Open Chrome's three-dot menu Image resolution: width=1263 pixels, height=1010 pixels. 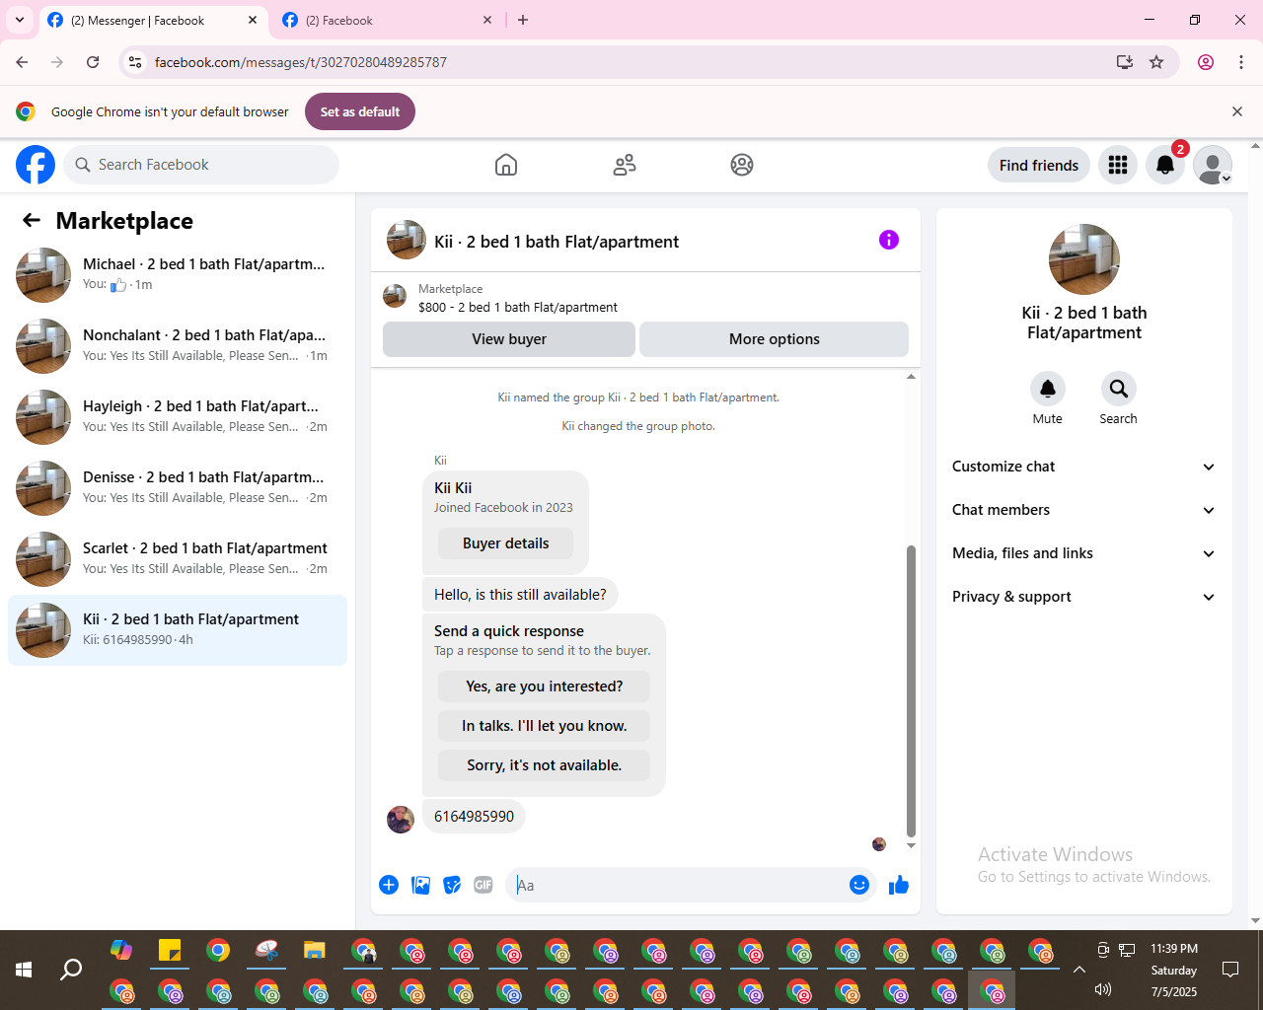(1241, 62)
